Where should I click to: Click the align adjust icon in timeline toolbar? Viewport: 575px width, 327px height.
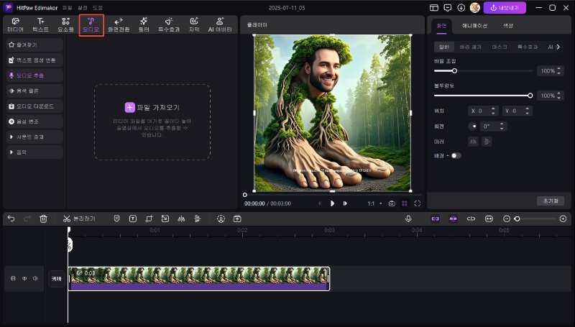click(197, 219)
